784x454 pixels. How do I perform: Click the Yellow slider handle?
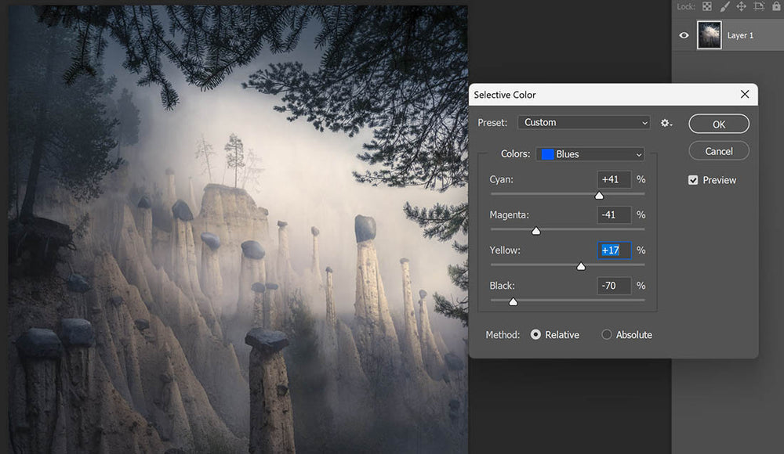point(581,266)
